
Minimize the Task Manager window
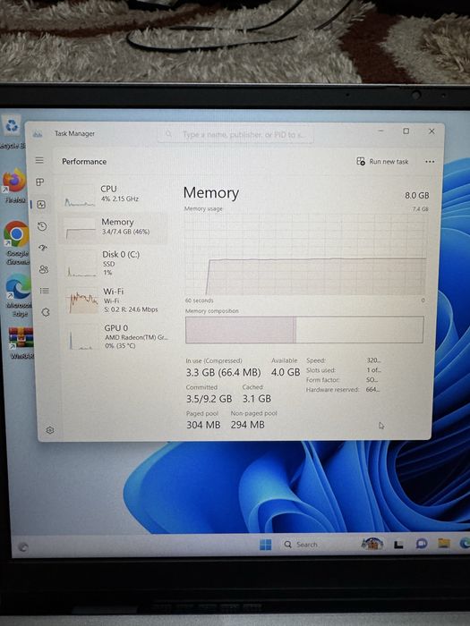point(380,131)
